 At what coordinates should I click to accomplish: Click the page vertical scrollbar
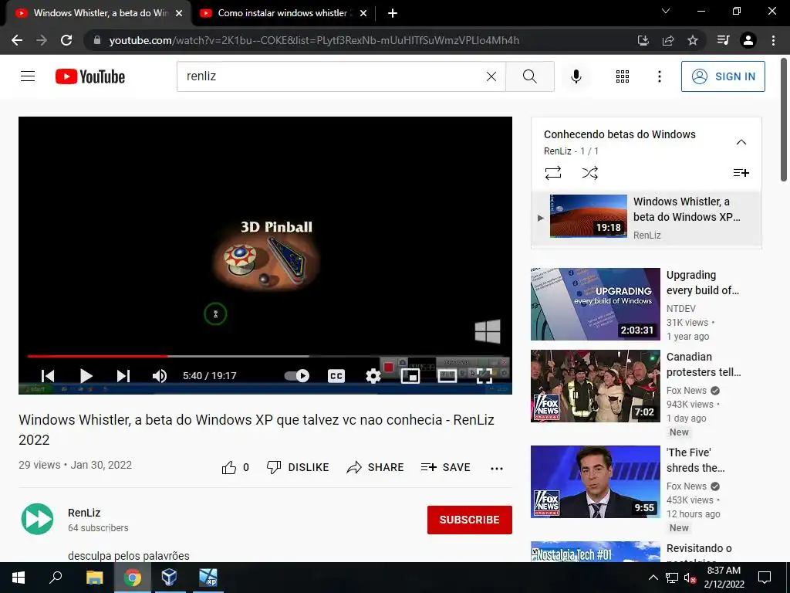[784, 120]
